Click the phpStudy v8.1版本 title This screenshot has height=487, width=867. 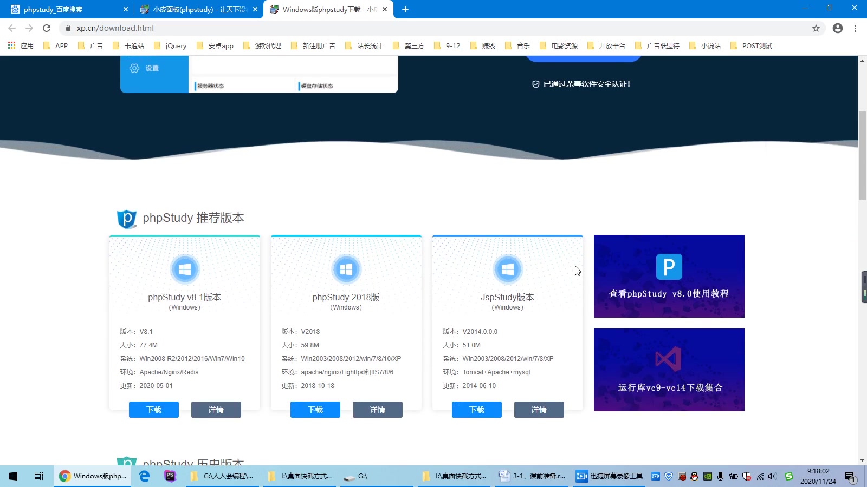(185, 297)
